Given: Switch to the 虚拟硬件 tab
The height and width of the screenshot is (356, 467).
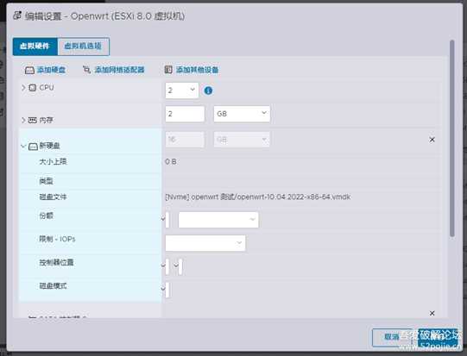Looking at the screenshot, I should tap(35, 46).
